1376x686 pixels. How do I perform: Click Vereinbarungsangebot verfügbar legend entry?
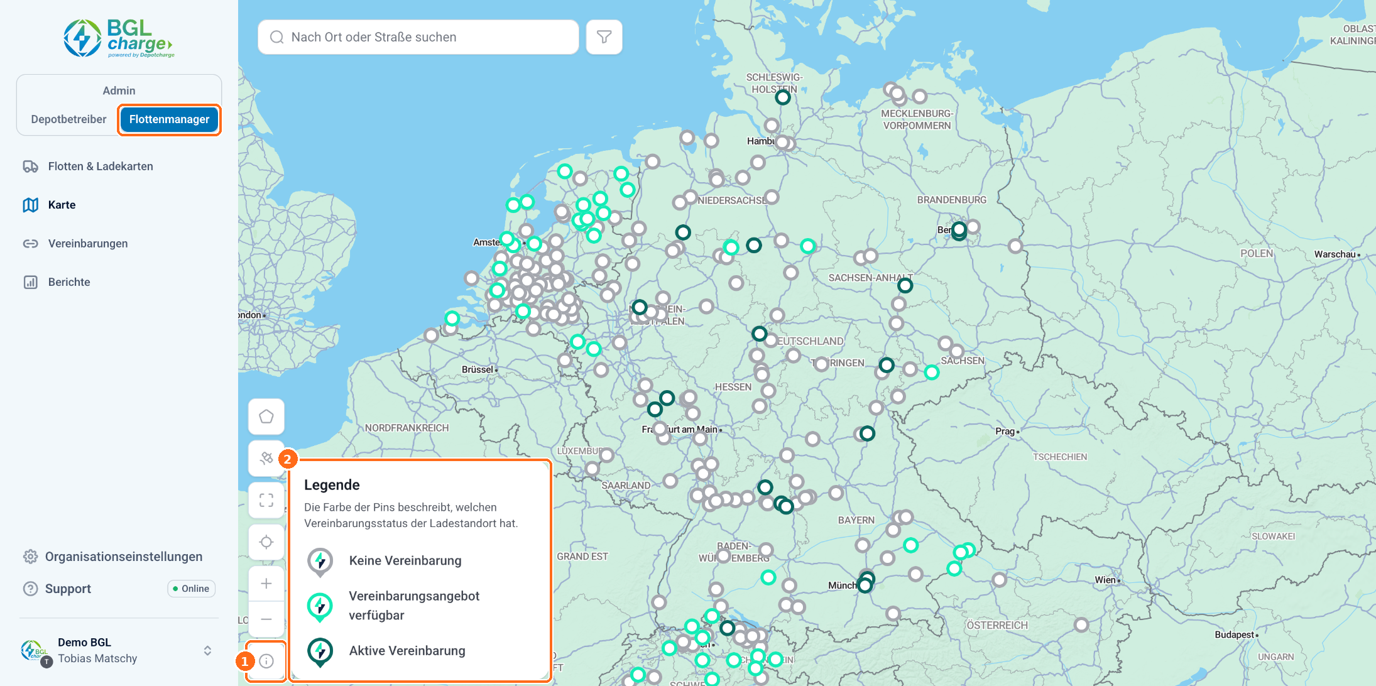(414, 606)
